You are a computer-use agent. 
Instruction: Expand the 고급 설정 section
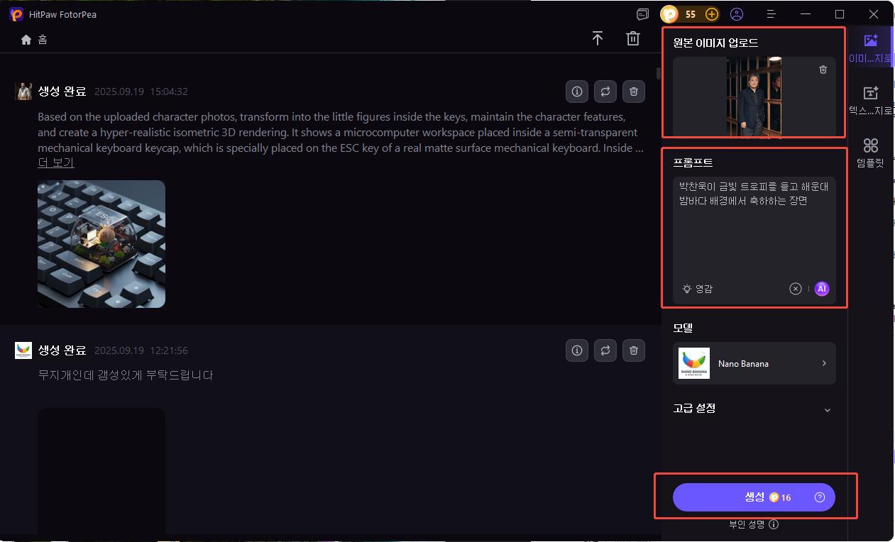pyautogui.click(x=827, y=410)
